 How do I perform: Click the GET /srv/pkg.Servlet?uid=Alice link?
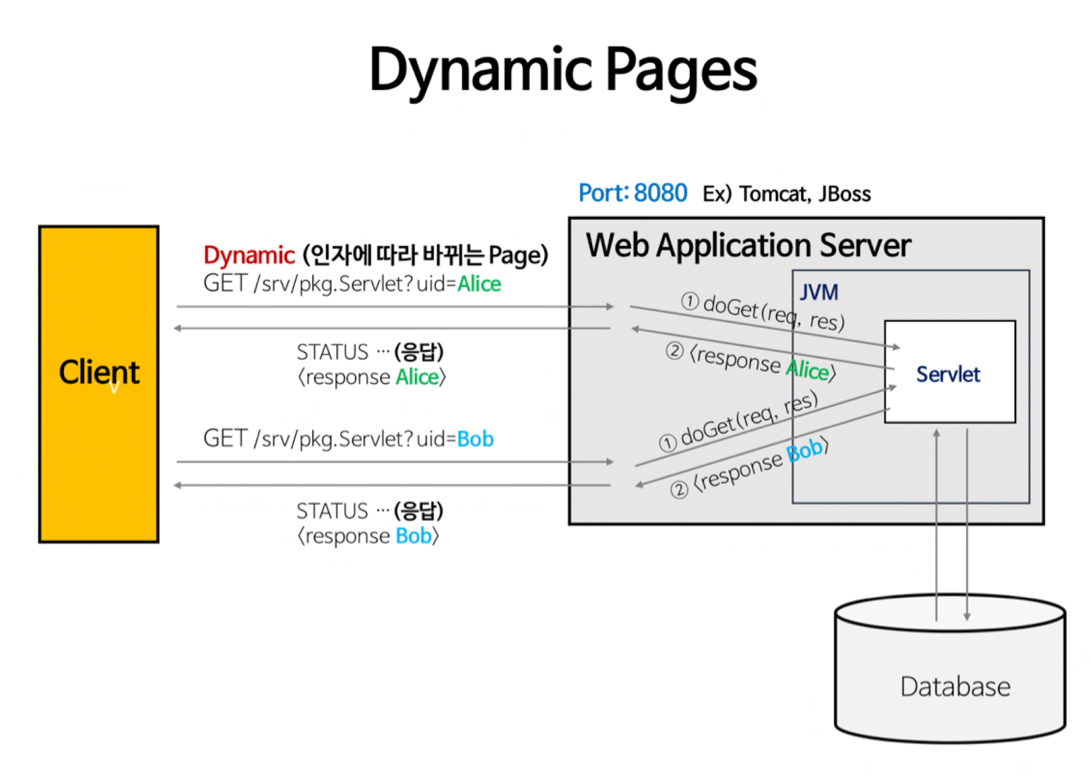(x=352, y=284)
